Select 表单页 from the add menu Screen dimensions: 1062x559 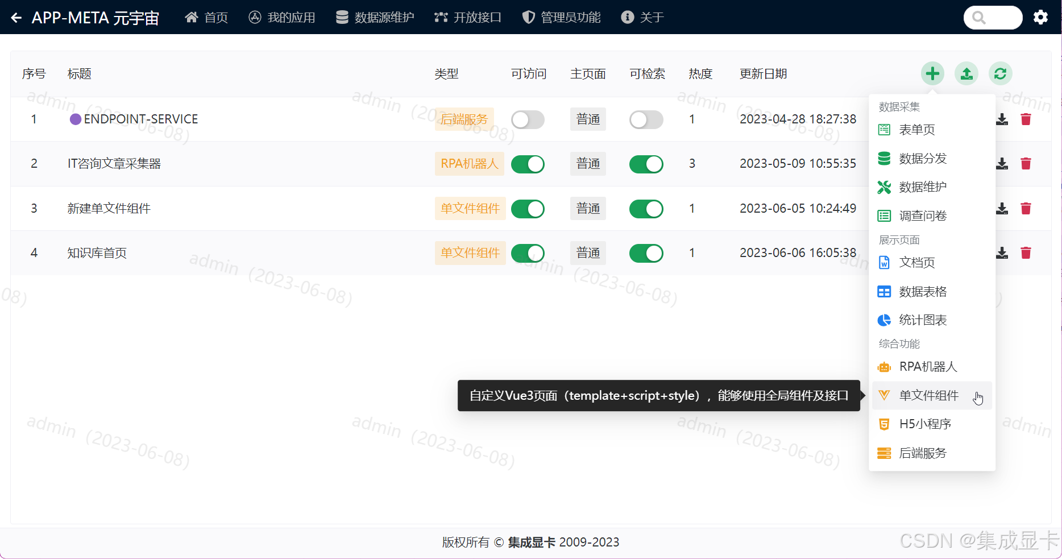[x=932, y=130]
